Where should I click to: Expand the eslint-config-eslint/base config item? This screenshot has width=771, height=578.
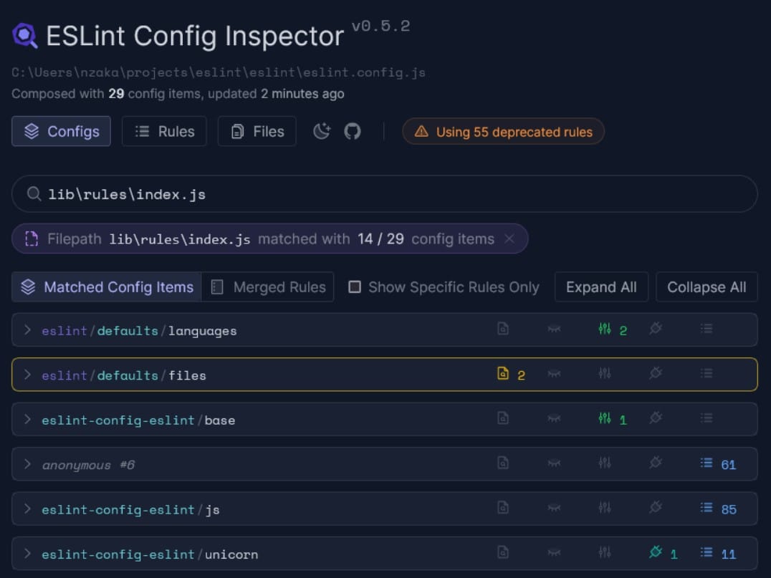(385, 419)
